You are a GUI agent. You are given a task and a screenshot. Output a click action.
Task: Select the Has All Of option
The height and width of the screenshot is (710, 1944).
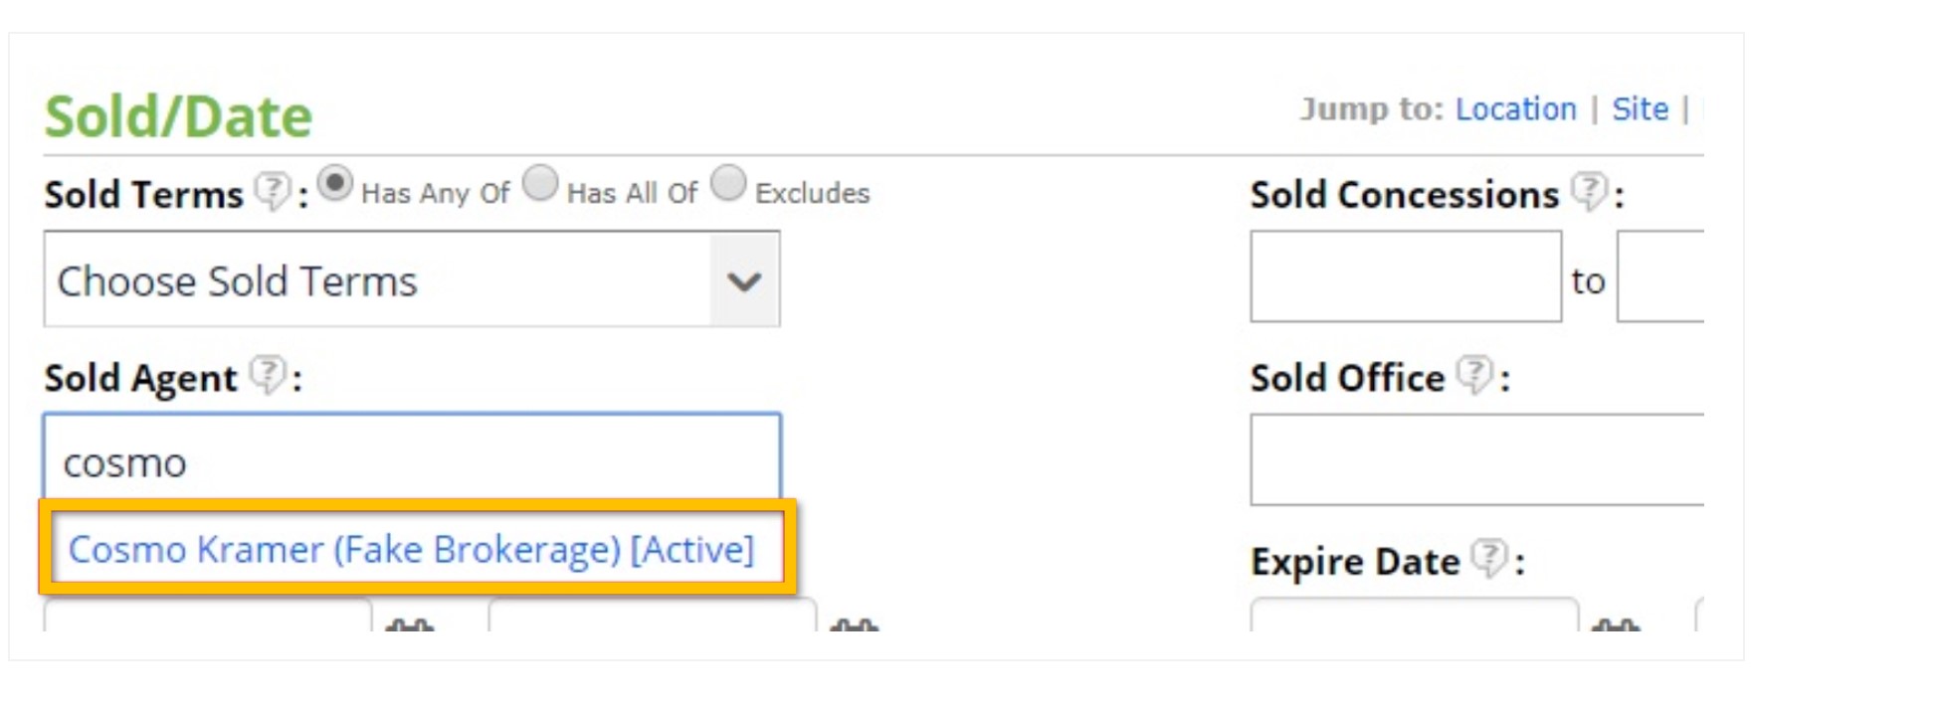tap(540, 184)
